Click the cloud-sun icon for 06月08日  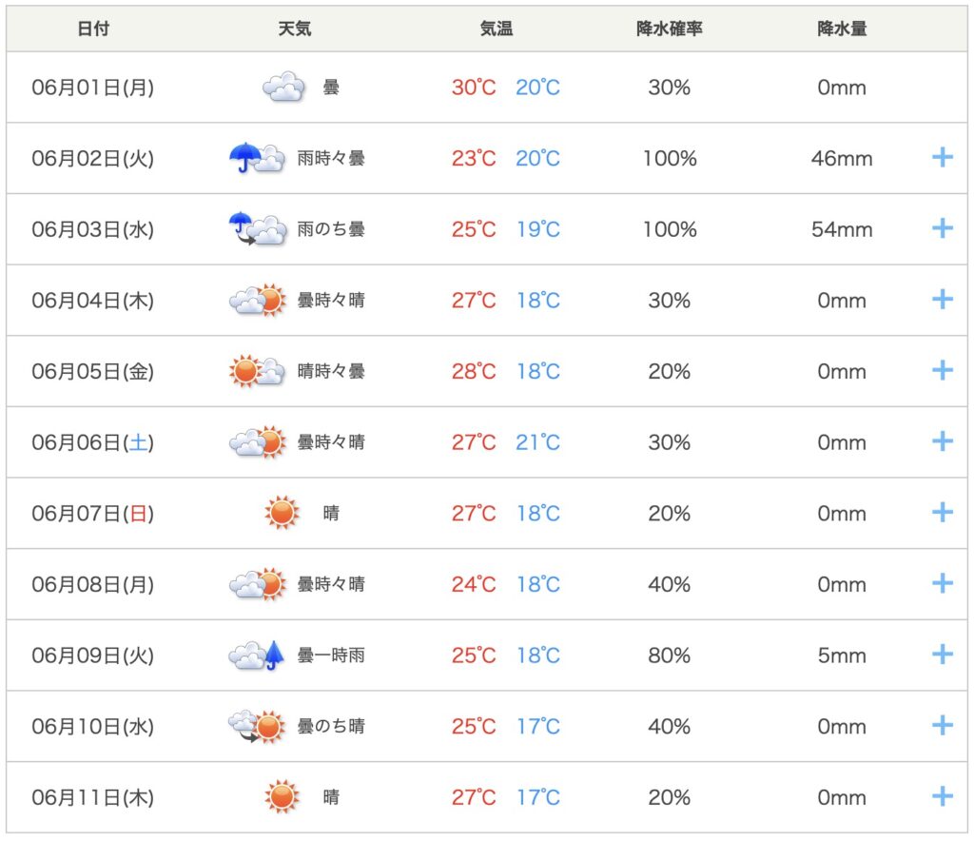pyautogui.click(x=257, y=584)
